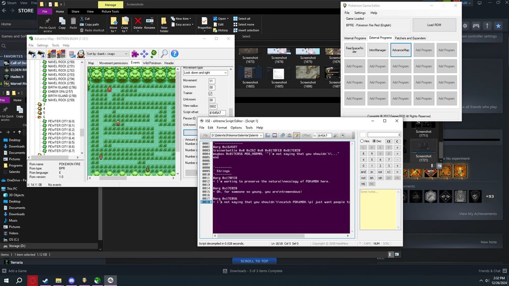Click the XSE compile gears icon
The image size is (509, 286).
pyautogui.click(x=282, y=136)
